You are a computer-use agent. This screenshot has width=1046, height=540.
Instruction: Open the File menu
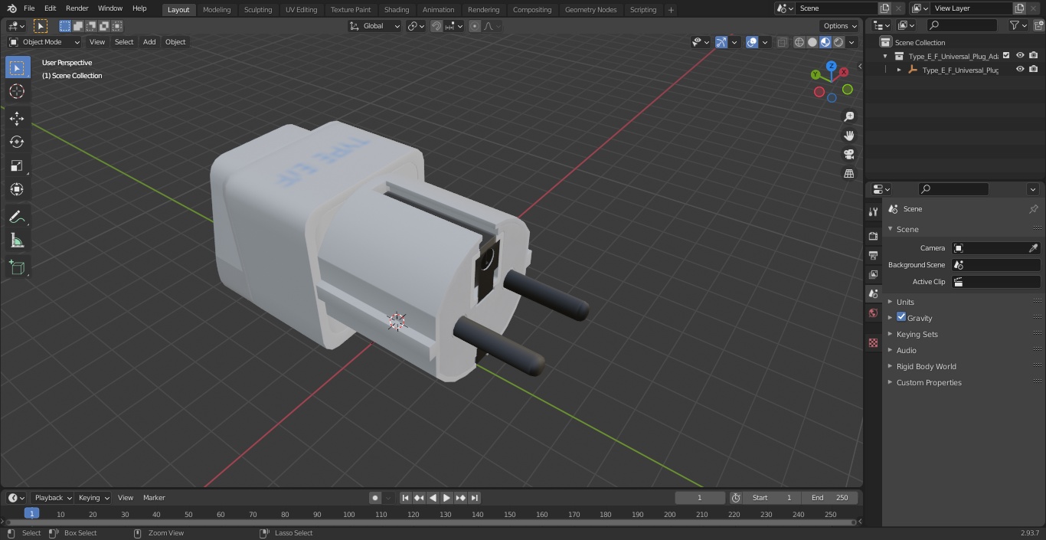point(29,8)
